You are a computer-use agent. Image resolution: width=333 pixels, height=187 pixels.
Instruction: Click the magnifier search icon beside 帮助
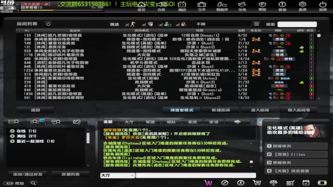33,183
